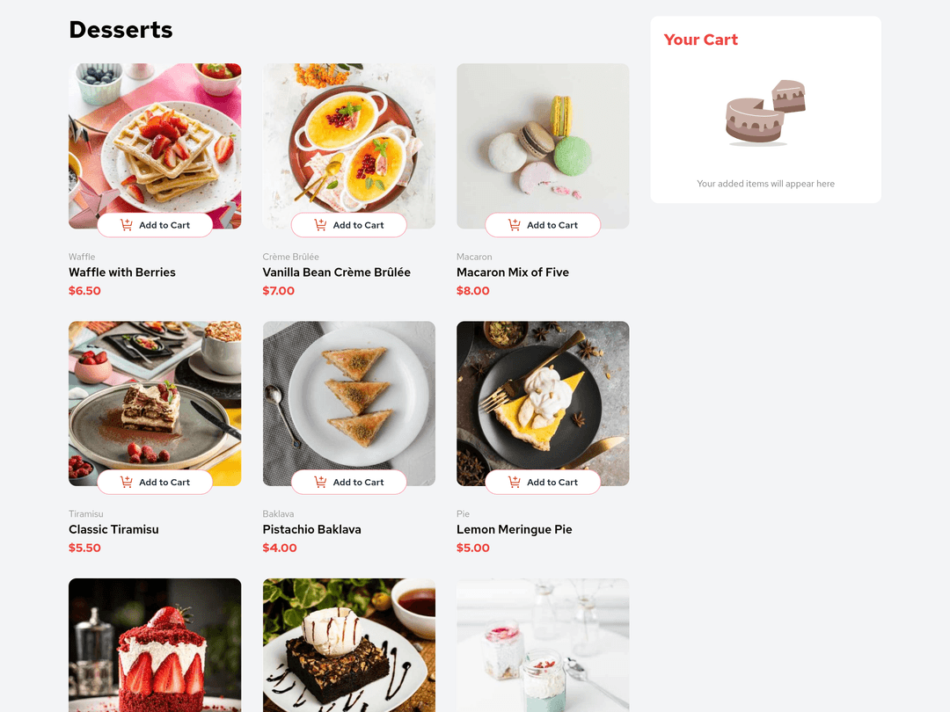Click the chocolate brownie with ice cream photo
Image resolution: width=950 pixels, height=712 pixels.
point(349,645)
